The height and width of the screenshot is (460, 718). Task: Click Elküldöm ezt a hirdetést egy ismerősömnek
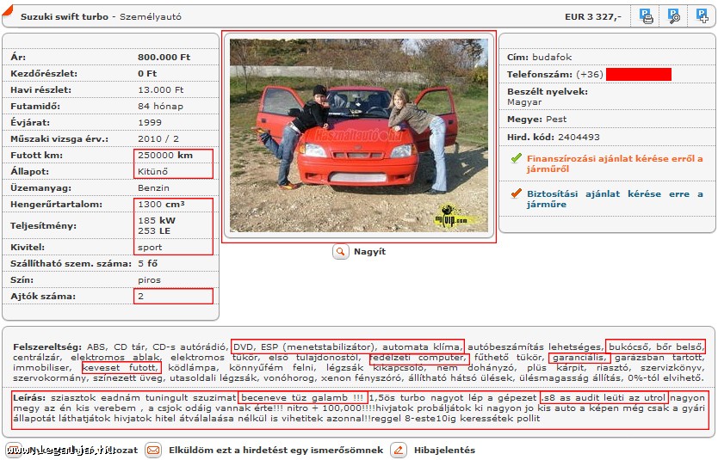pyautogui.click(x=275, y=450)
